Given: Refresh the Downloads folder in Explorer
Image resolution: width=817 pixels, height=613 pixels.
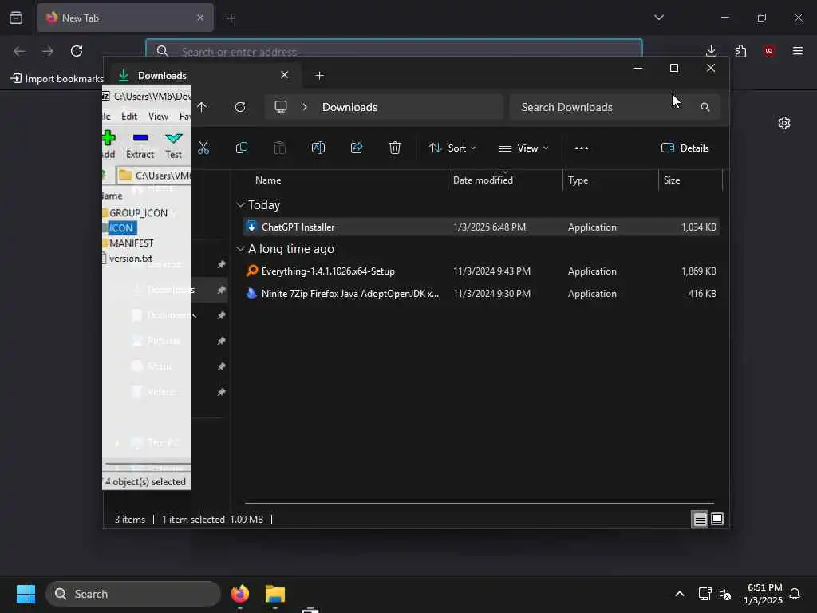Looking at the screenshot, I should (x=240, y=107).
